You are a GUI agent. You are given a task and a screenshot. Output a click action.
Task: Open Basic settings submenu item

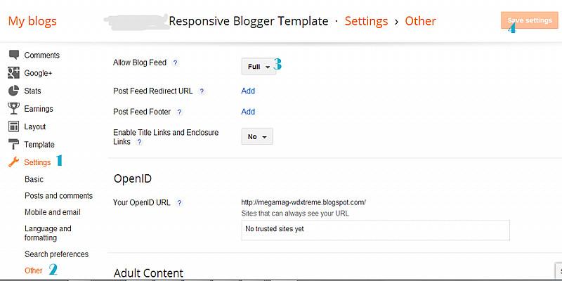pyautogui.click(x=34, y=179)
